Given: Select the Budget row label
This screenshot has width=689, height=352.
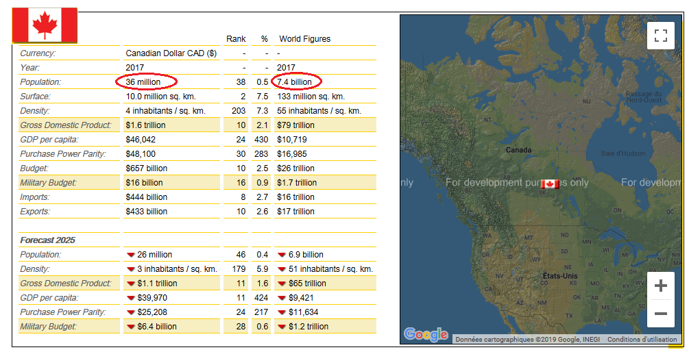Looking at the screenshot, I should click(x=34, y=168).
